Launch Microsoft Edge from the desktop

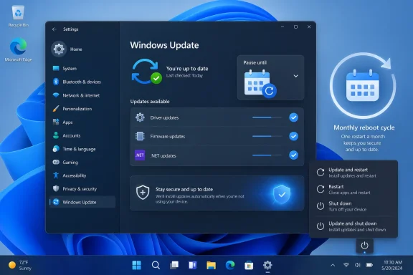click(x=18, y=49)
